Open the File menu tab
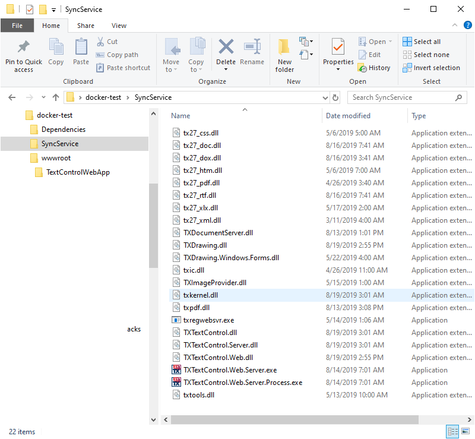Image resolution: width=475 pixels, height=439 pixels. point(17,26)
